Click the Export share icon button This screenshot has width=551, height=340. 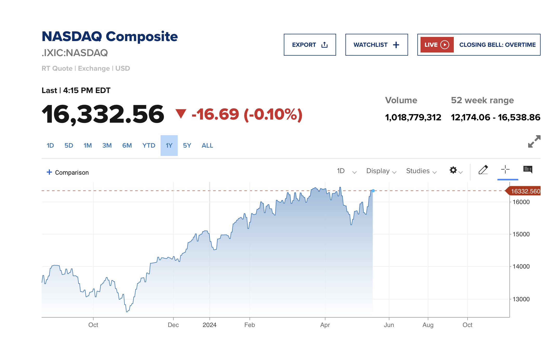coord(310,45)
